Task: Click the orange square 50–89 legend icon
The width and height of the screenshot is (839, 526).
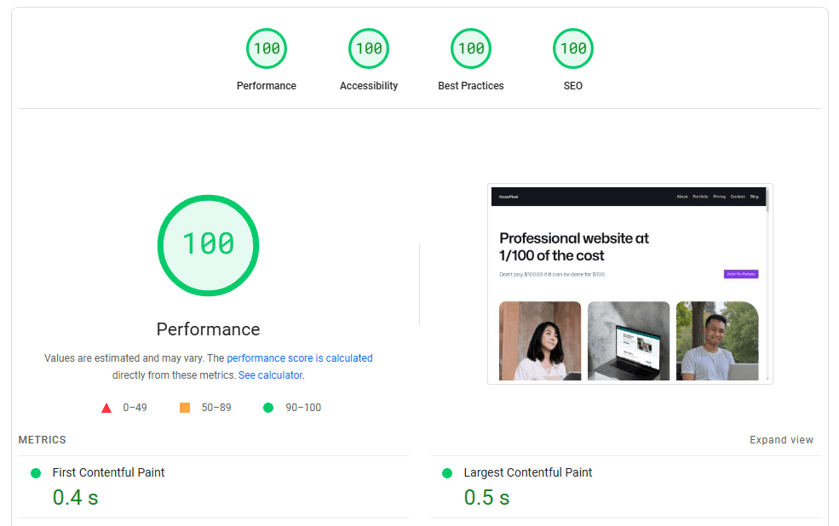Action: pos(185,408)
